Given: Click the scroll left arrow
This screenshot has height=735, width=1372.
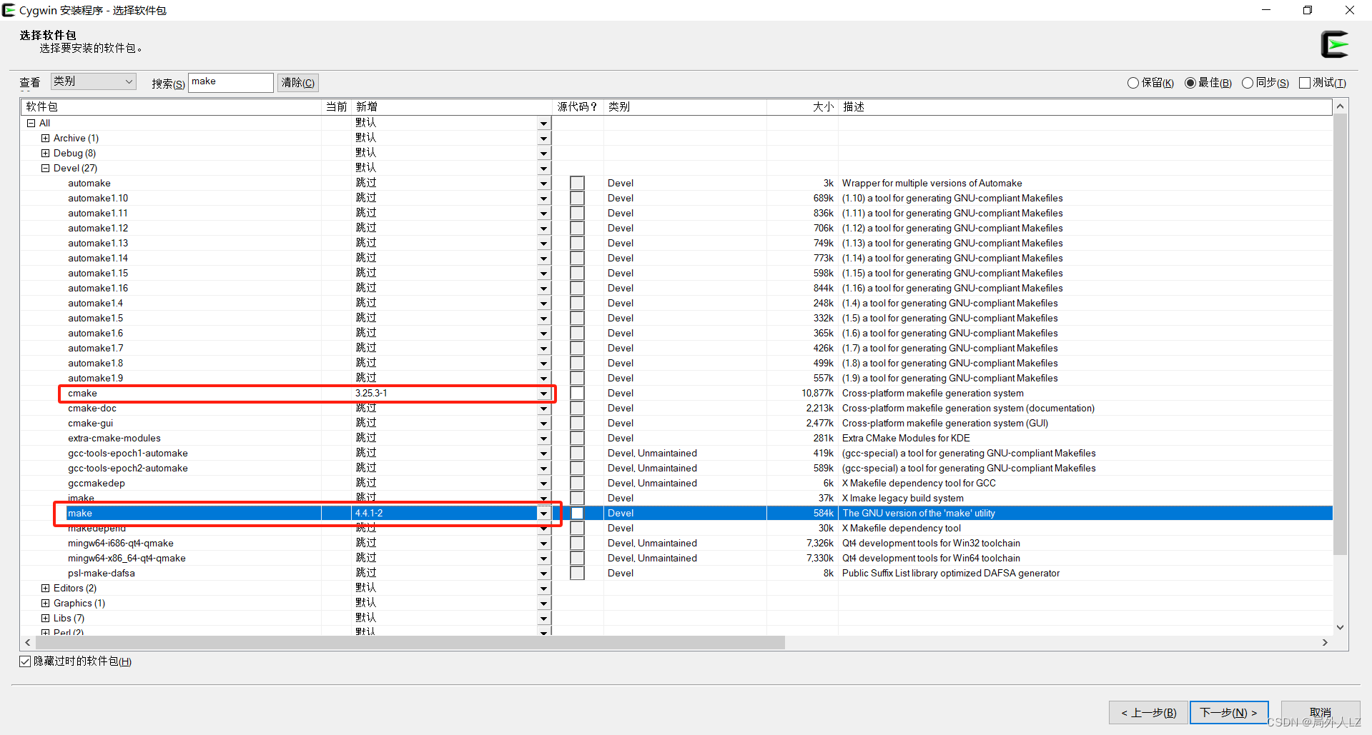Looking at the screenshot, I should [x=28, y=643].
